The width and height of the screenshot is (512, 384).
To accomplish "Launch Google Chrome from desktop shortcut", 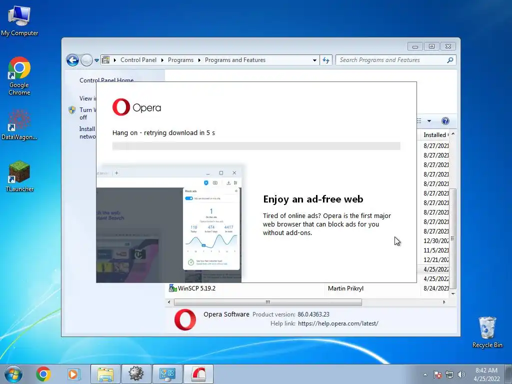I will [19, 76].
